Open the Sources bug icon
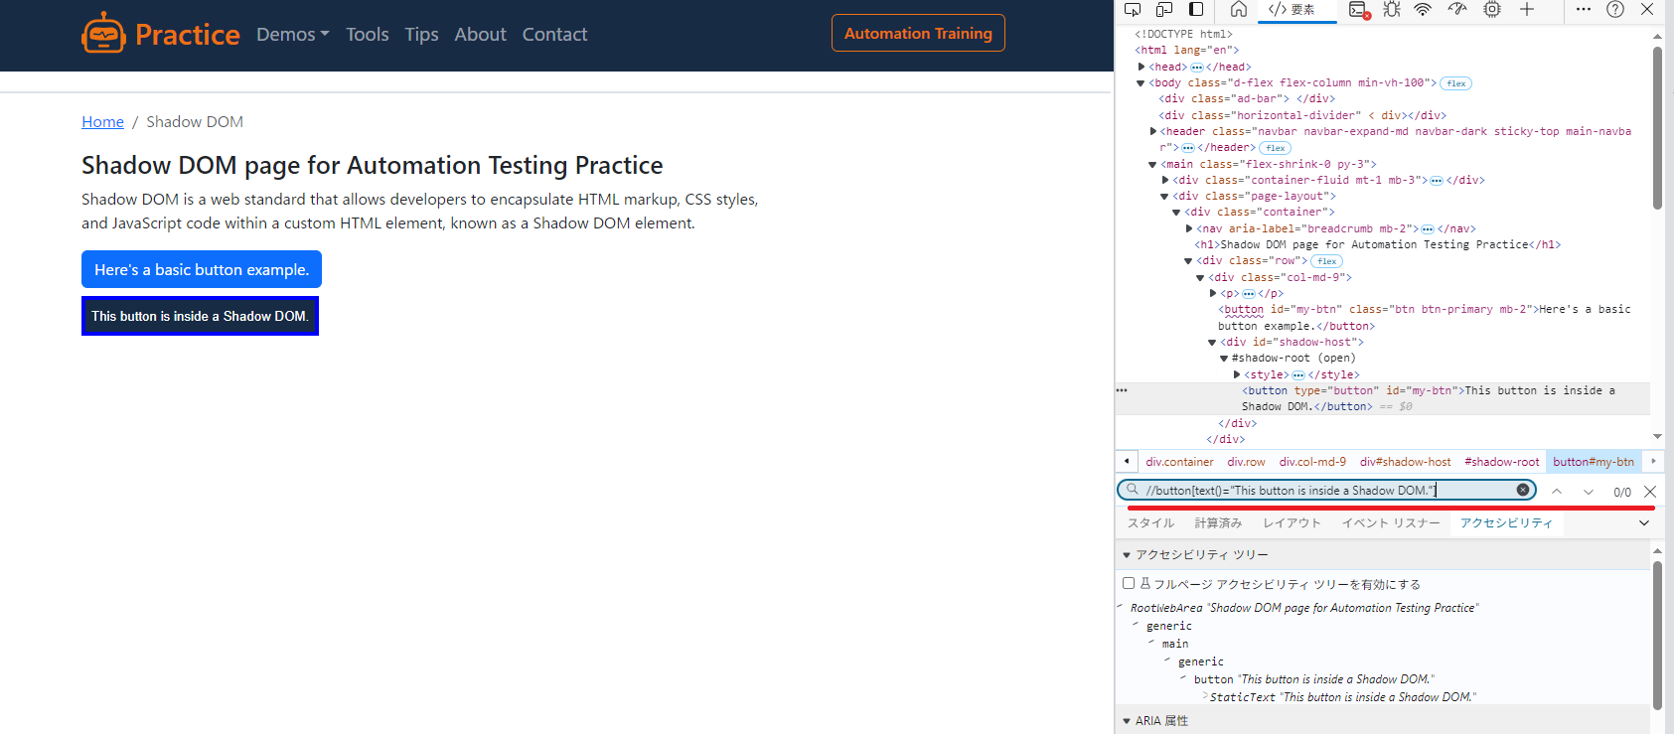 click(1392, 10)
